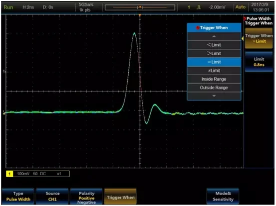Select the >Limit trigger option

214,54
